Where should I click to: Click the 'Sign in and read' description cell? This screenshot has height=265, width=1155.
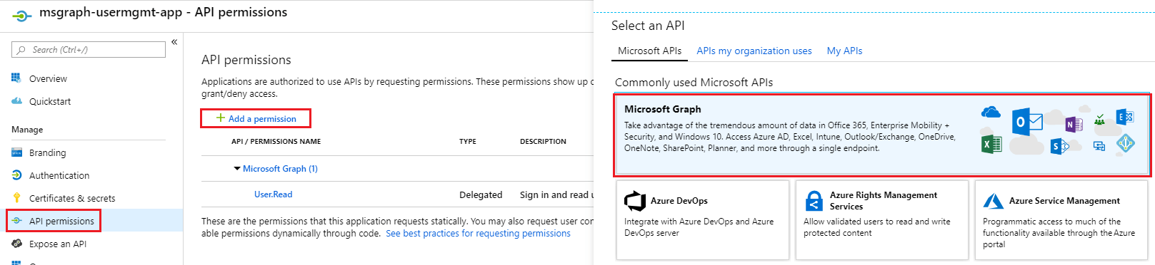(x=556, y=194)
